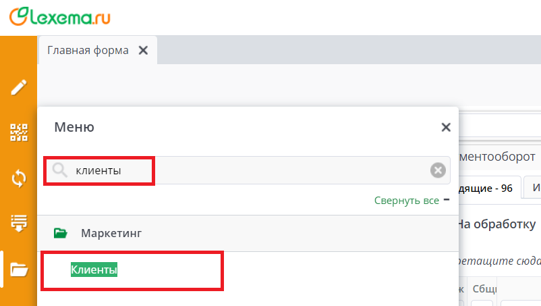This screenshot has width=541, height=306.
Task: Click the partially visible документооборот section header
Action: click(x=498, y=157)
